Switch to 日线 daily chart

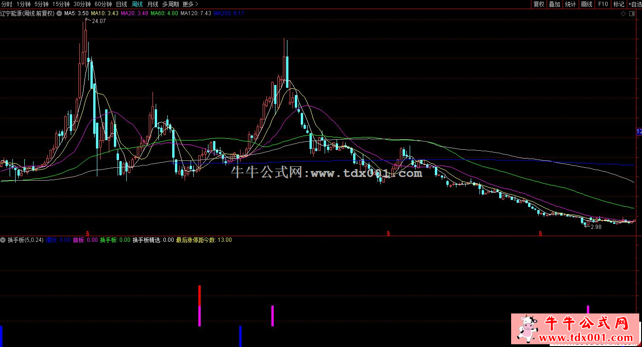click(121, 4)
